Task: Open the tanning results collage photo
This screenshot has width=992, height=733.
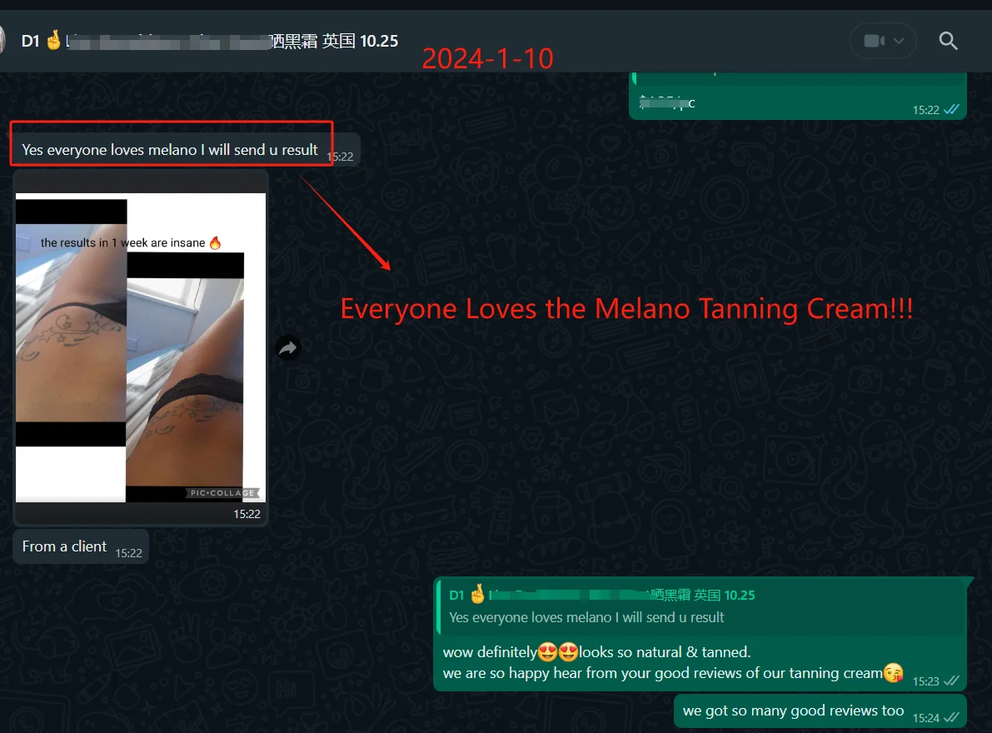Action: pos(141,347)
